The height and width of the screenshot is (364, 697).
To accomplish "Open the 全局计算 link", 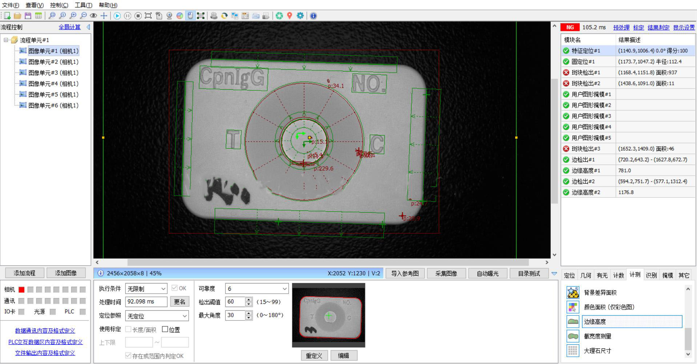I will coord(69,27).
